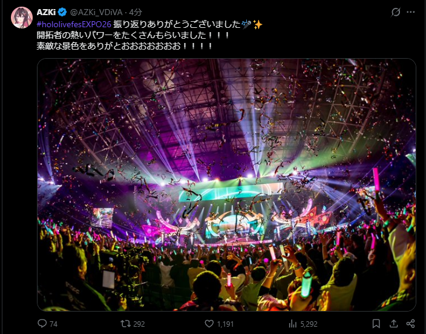Click the connected-nodes share icon at far right
Screen dimensions: 426x334
click(410, 324)
